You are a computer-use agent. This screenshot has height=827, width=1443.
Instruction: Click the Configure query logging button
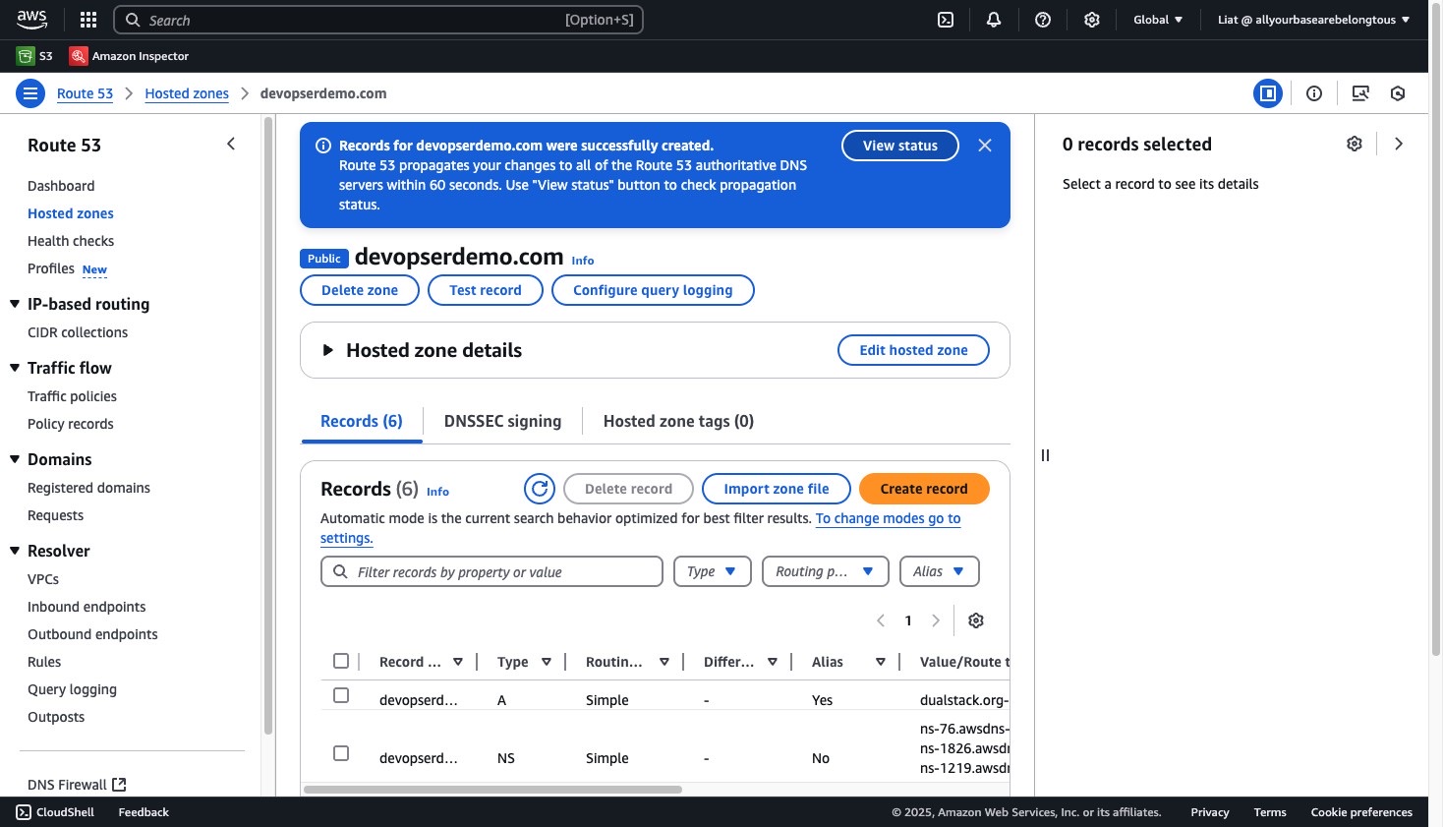click(653, 290)
